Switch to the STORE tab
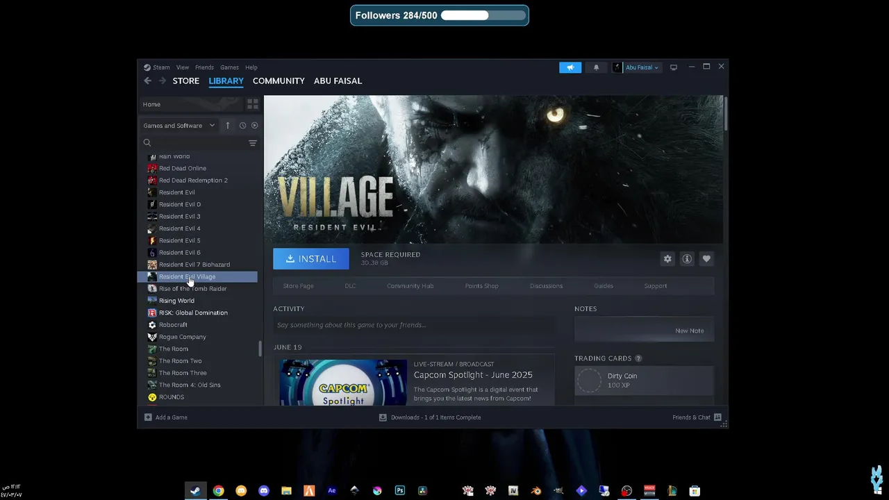 pyautogui.click(x=186, y=81)
